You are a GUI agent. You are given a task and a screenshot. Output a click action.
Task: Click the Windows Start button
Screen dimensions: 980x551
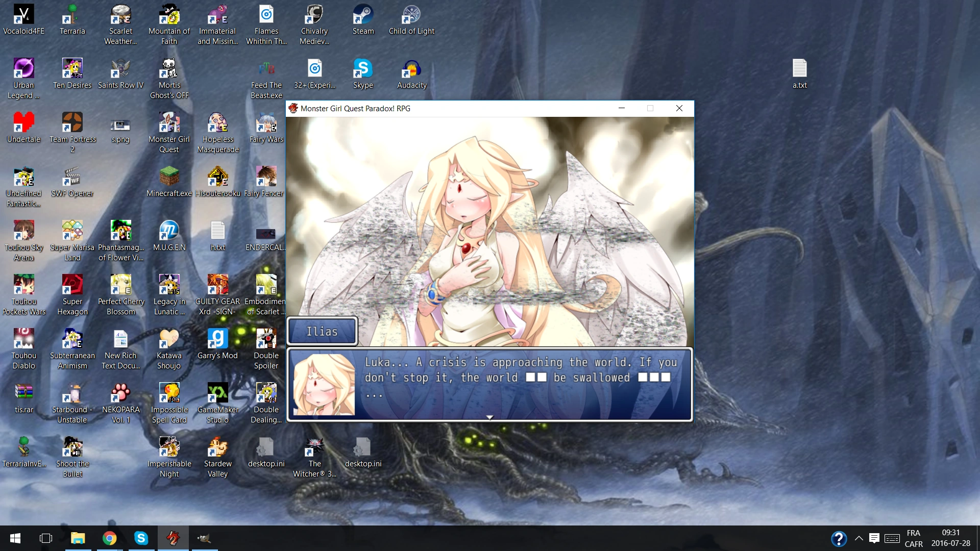coord(15,538)
